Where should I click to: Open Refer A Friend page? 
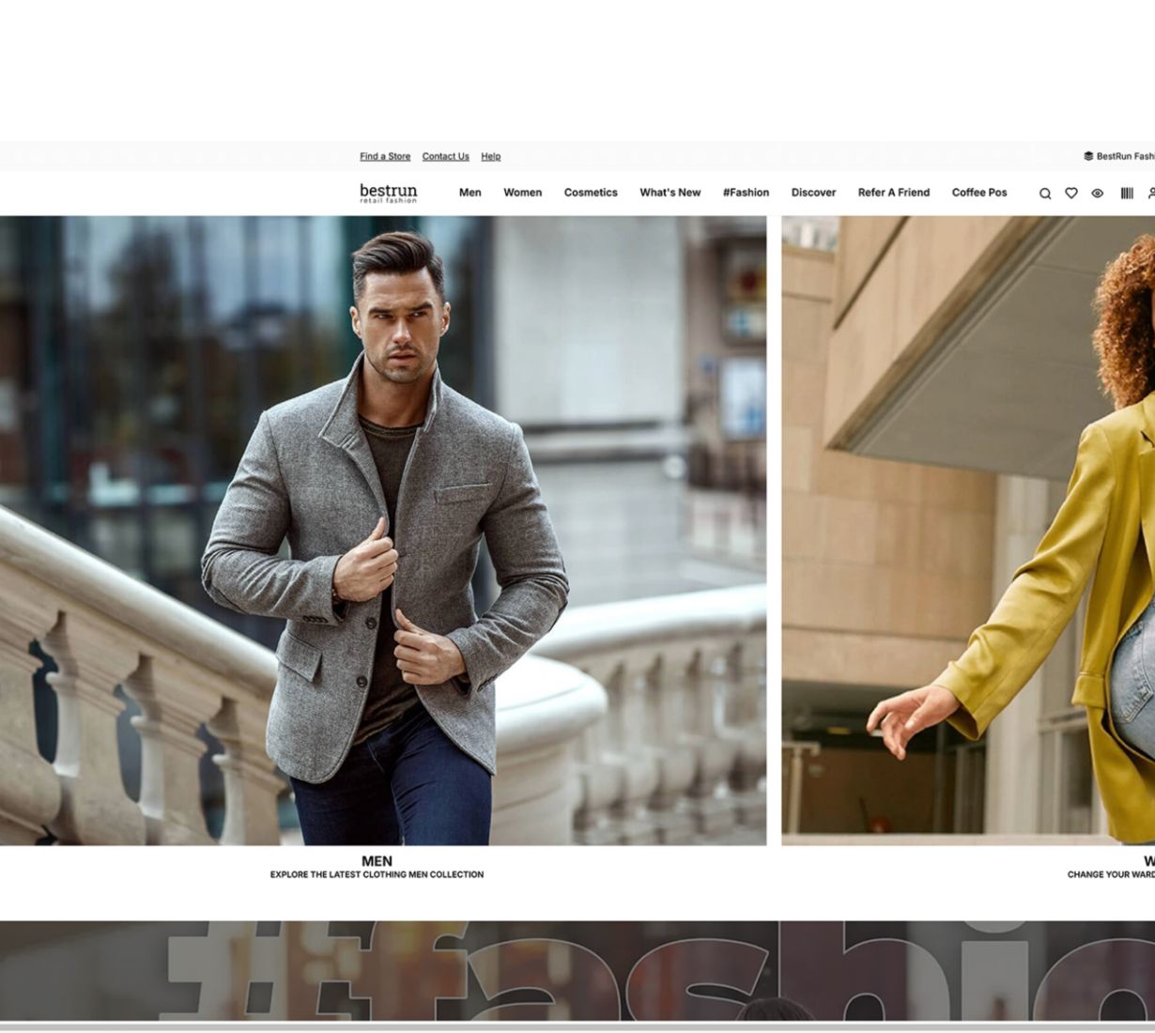click(x=894, y=193)
